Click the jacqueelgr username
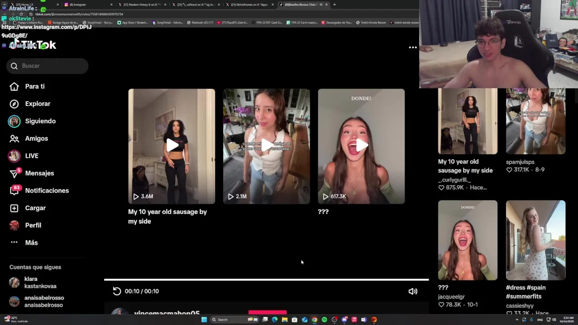 tap(451, 297)
